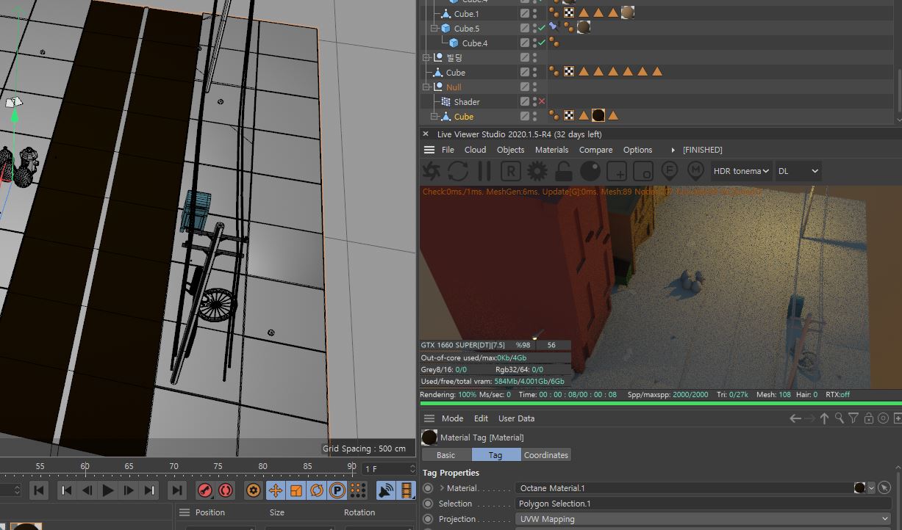902x530 pixels.
Task: Go to end of timeline
Action: [x=176, y=490]
